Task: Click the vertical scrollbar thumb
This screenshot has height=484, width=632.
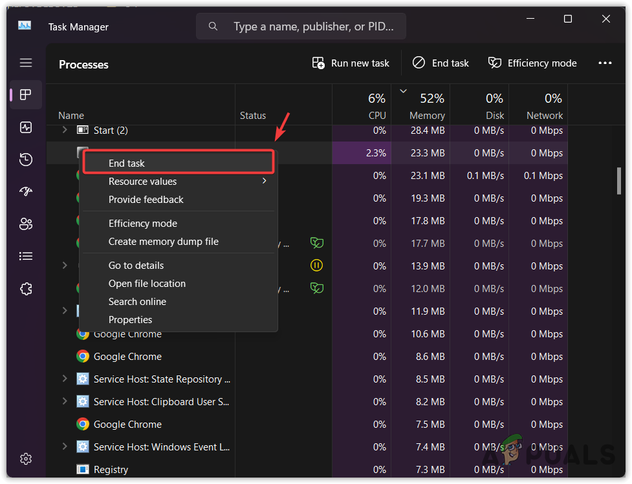Action: click(x=618, y=181)
